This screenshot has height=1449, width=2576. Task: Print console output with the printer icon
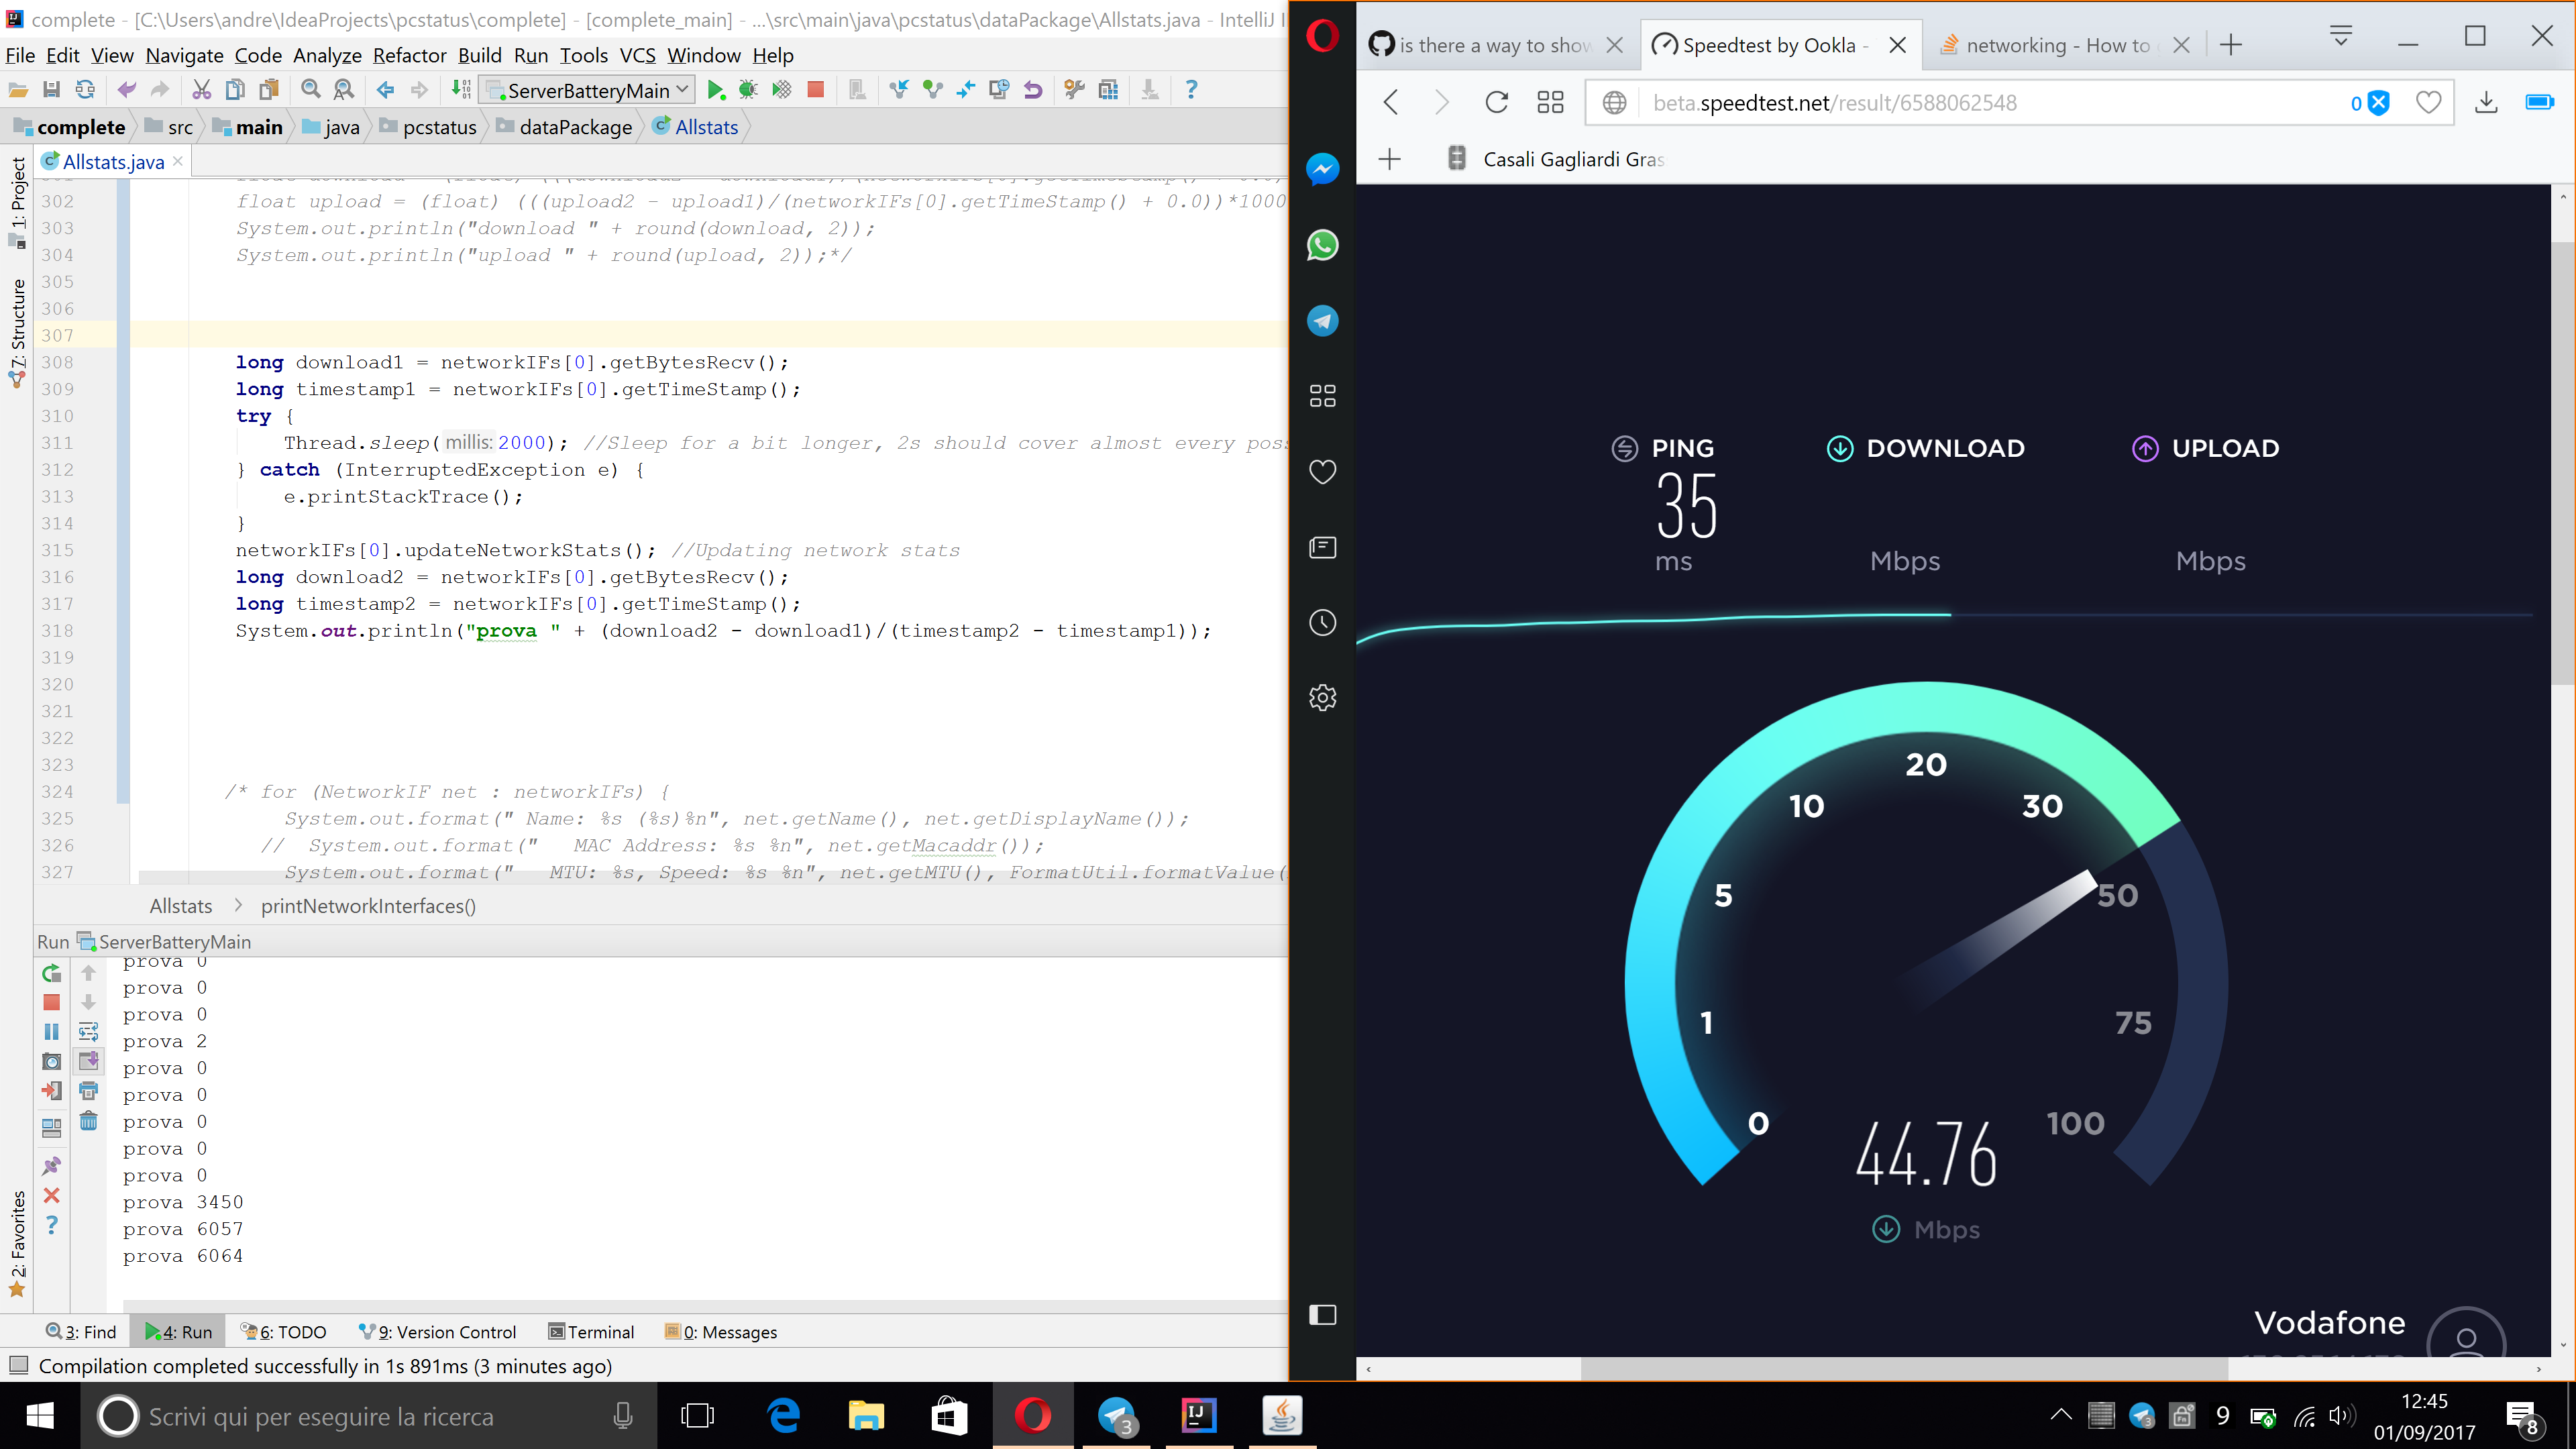[x=89, y=1091]
